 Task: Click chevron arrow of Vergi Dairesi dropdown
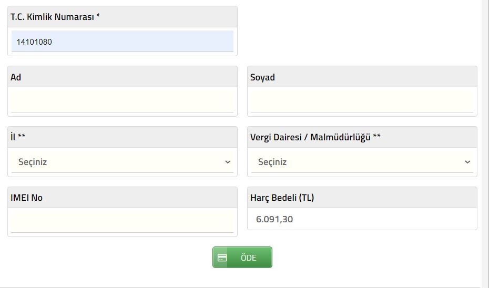click(x=467, y=162)
